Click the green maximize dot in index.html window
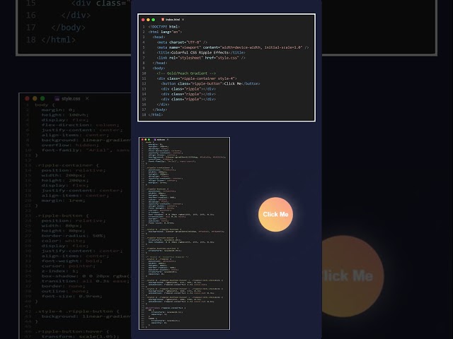This screenshot has width=453, height=339. [x=154, y=20]
